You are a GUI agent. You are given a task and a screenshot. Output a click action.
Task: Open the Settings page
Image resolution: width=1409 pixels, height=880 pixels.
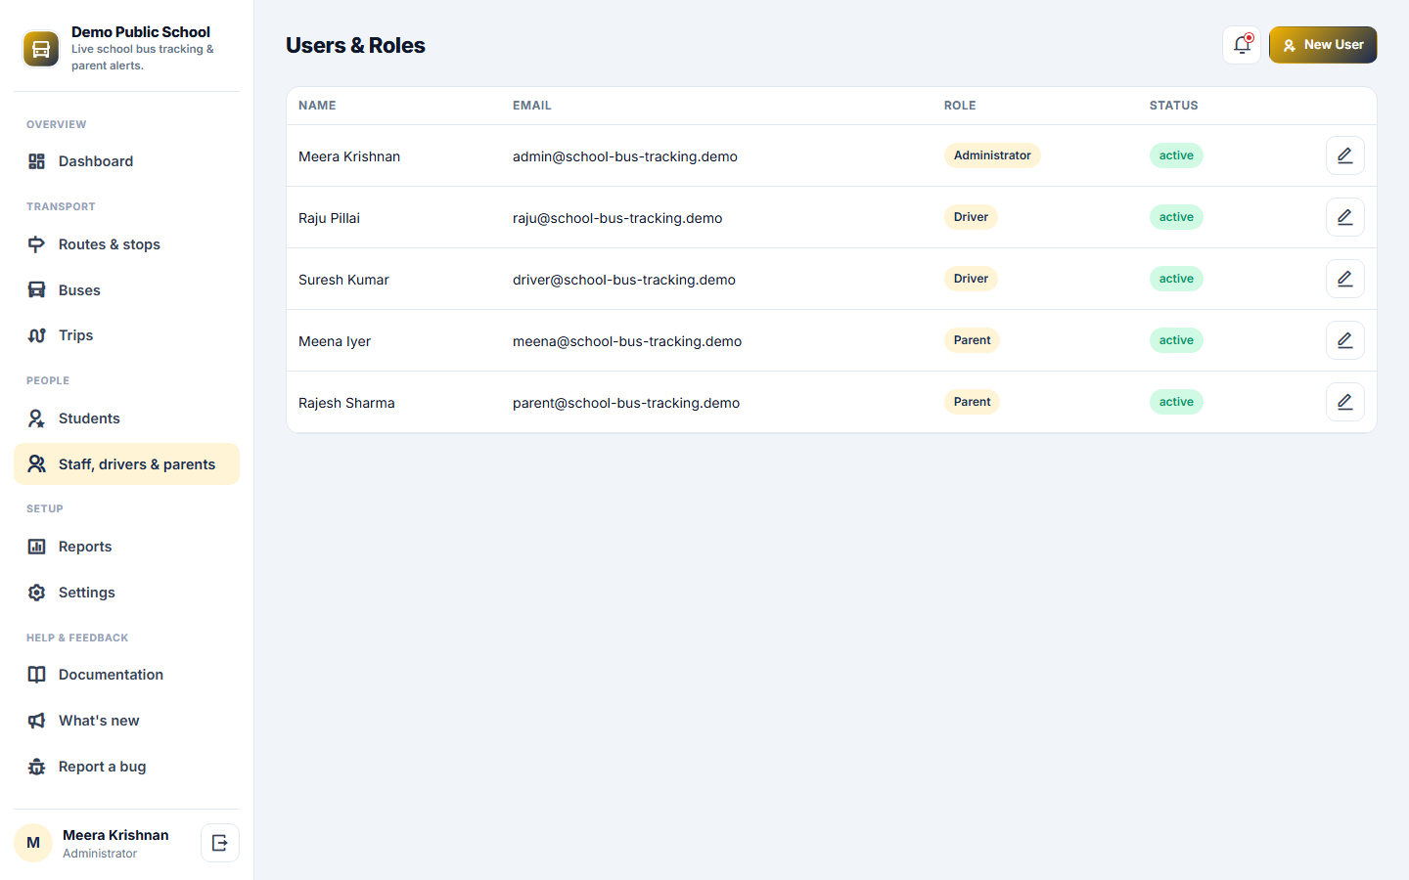[126, 593]
